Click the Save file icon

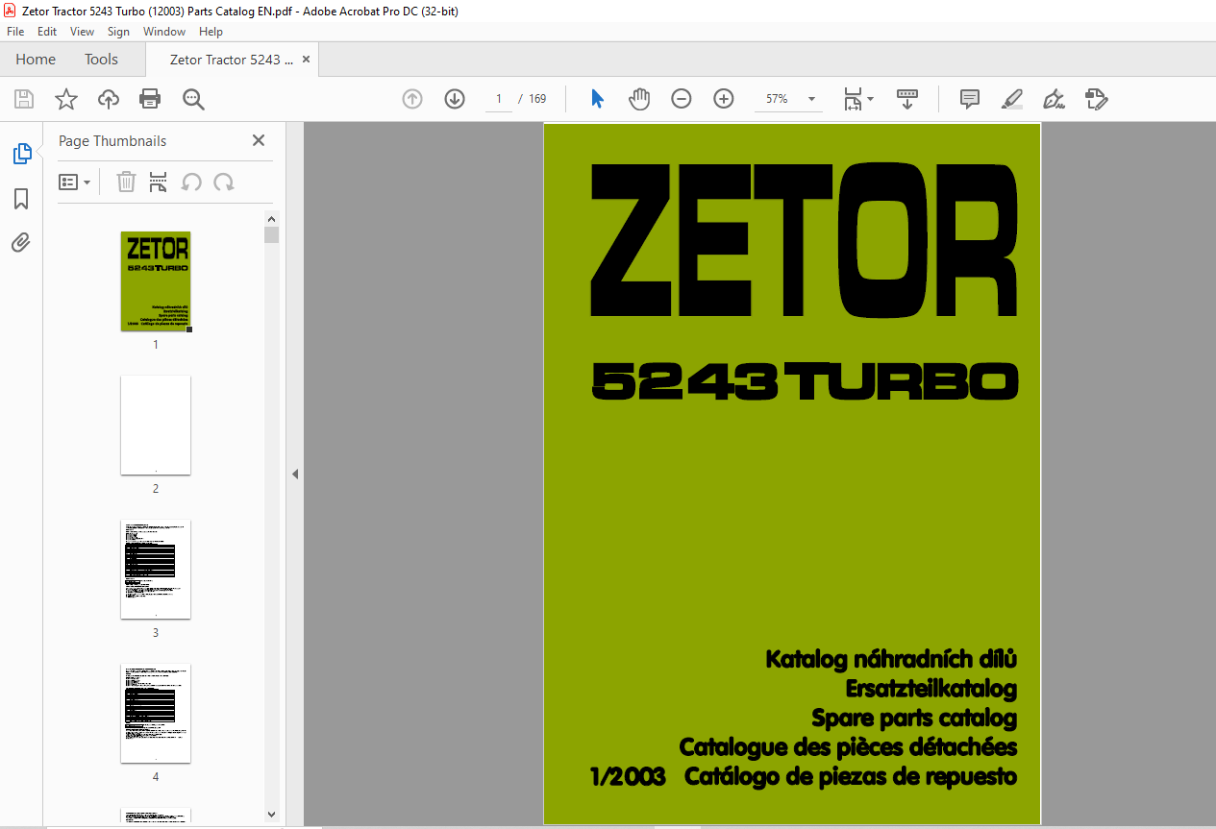(x=24, y=99)
